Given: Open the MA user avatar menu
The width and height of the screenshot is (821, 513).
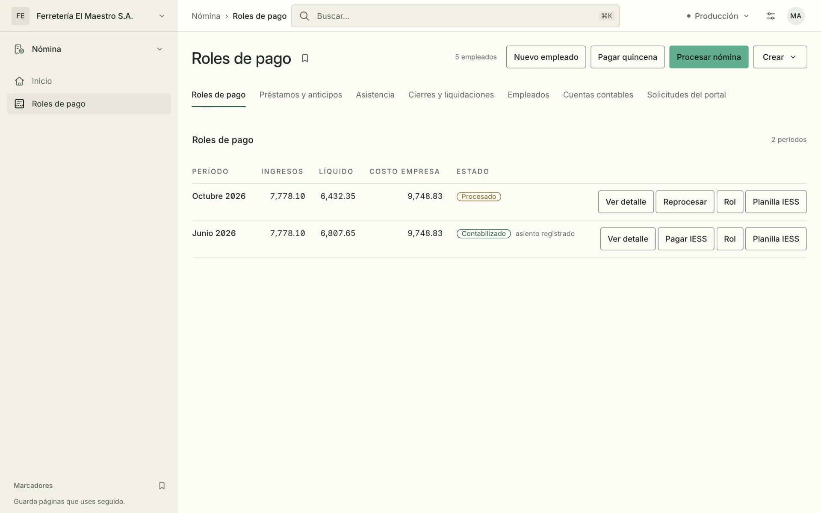Looking at the screenshot, I should coord(795,16).
